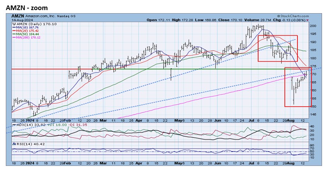Image resolution: width=329 pixels, height=169 pixels.
Task: Click the candlestick icon before AMZN (Daily)
Action: point(14,24)
